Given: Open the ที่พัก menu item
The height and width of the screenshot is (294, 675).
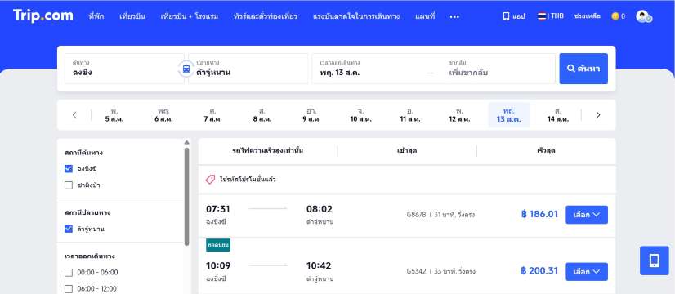Looking at the screenshot, I should (96, 16).
